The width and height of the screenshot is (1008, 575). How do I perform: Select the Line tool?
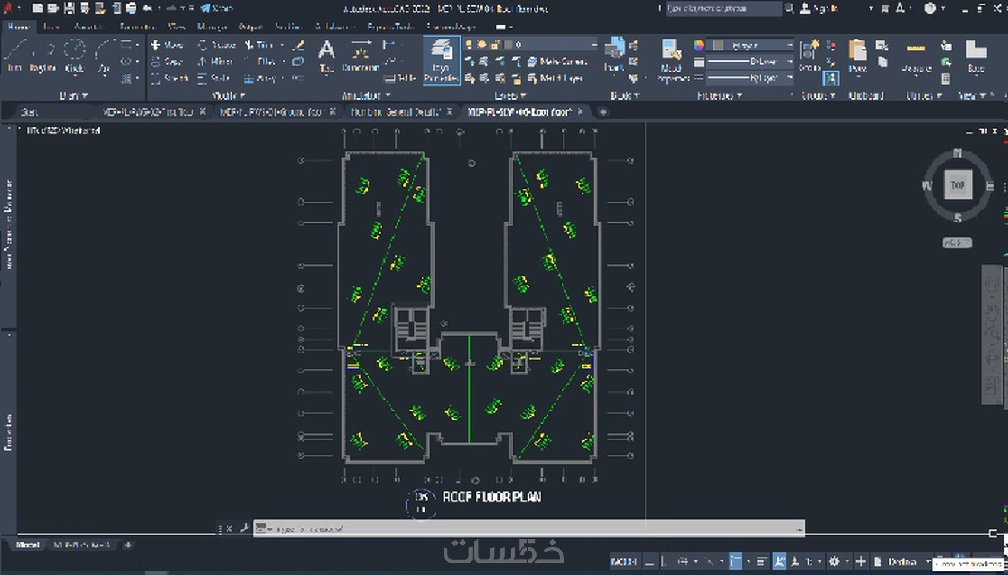point(15,55)
